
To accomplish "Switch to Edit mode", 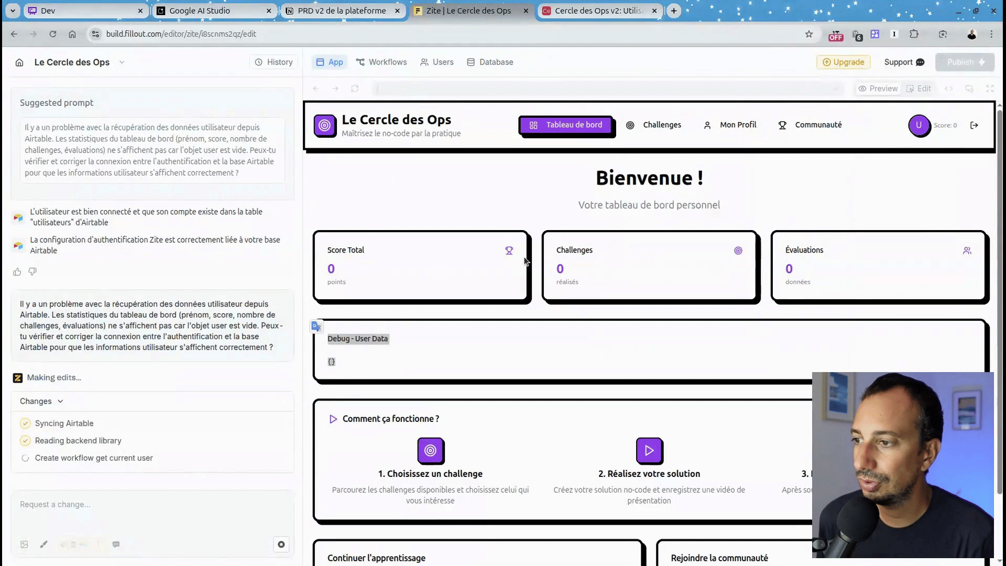I will [x=918, y=89].
